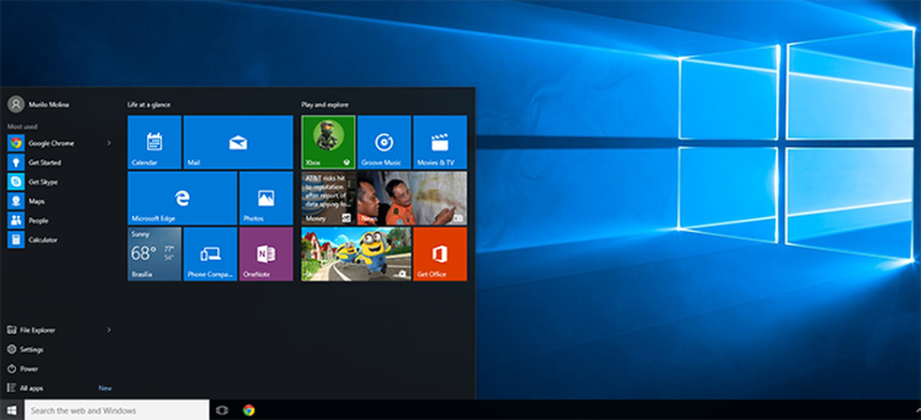
Task: Click the Search the web and Windows box
Action: (117, 410)
